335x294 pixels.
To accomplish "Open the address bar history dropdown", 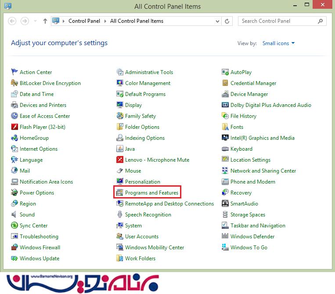I will 218,21.
